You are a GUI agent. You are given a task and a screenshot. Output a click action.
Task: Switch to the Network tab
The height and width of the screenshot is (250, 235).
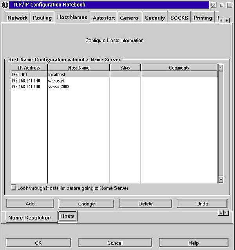click(x=18, y=18)
